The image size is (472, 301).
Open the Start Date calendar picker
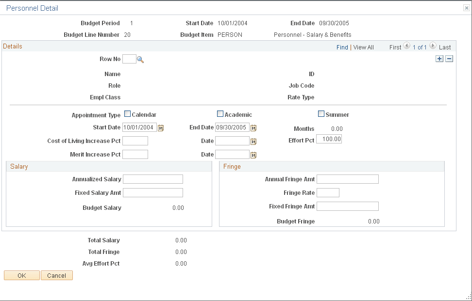tap(161, 127)
